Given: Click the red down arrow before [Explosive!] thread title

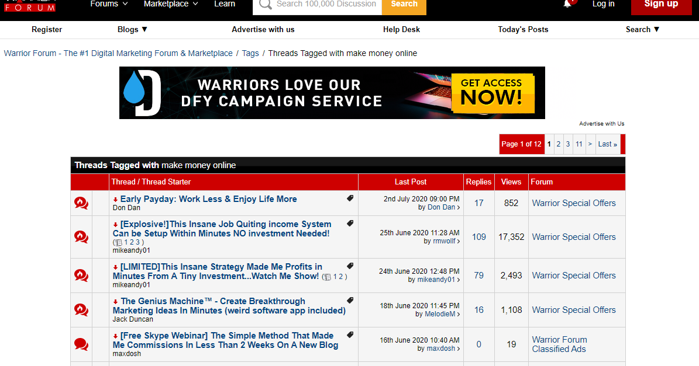Looking at the screenshot, I should [115, 224].
